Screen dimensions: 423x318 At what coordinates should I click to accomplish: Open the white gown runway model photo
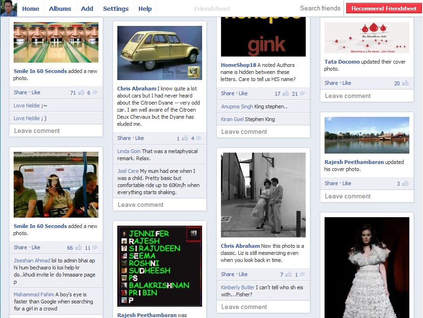coord(367,268)
